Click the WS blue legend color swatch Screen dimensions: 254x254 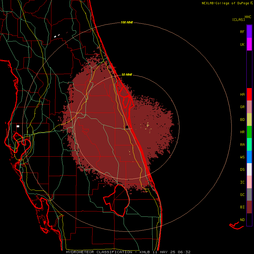249,157
